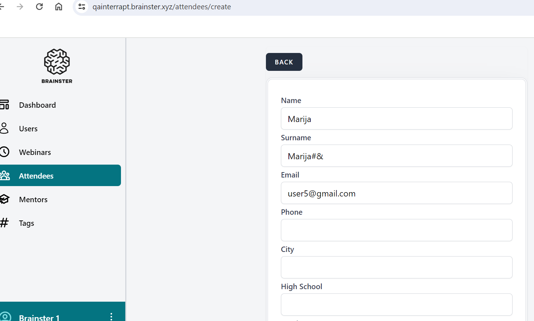Click the Brainster logo in sidebar
This screenshot has width=534, height=321.
coord(57,66)
